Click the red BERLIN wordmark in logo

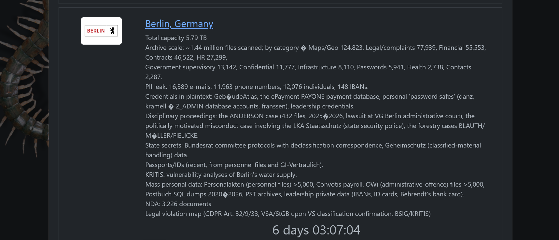pos(96,31)
